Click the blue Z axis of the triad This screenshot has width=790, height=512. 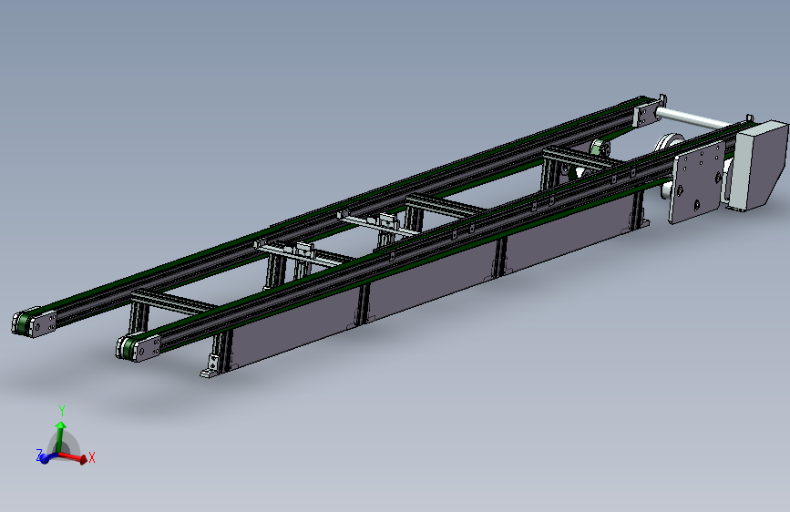(x=48, y=457)
